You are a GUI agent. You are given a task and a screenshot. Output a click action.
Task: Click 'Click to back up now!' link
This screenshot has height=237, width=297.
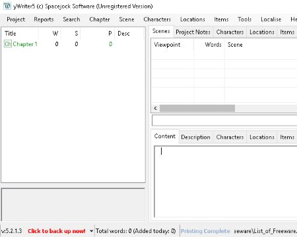(57, 231)
